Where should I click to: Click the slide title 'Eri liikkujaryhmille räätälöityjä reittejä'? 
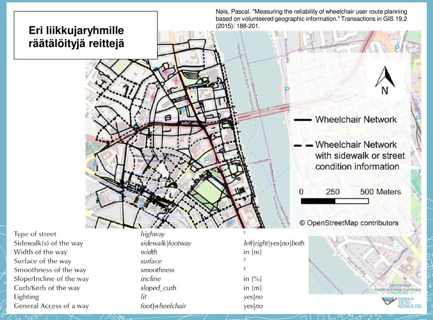tap(77, 37)
